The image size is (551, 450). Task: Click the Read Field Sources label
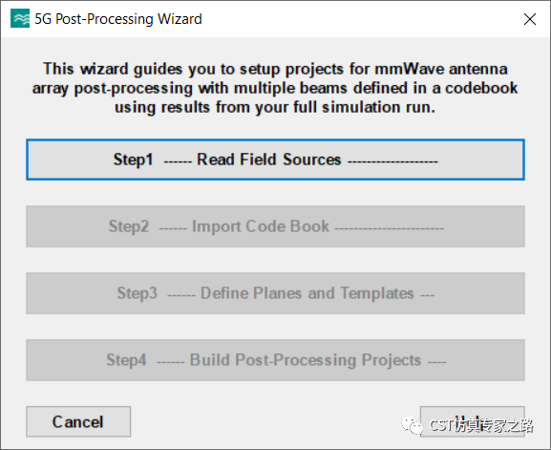coord(269,160)
